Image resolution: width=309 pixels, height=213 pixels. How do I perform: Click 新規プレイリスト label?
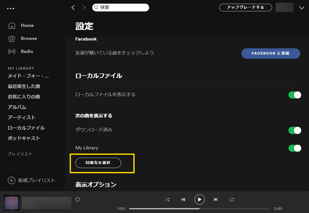tap(37, 180)
